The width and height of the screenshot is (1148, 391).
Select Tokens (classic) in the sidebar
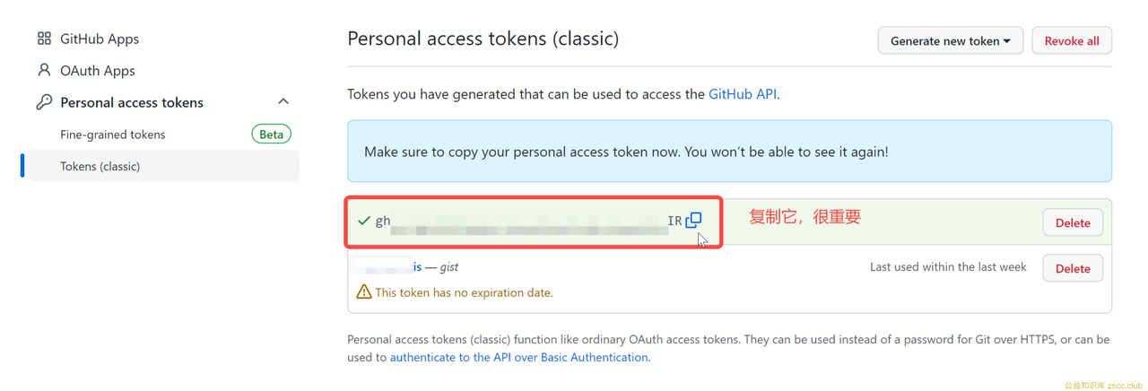click(x=164, y=166)
